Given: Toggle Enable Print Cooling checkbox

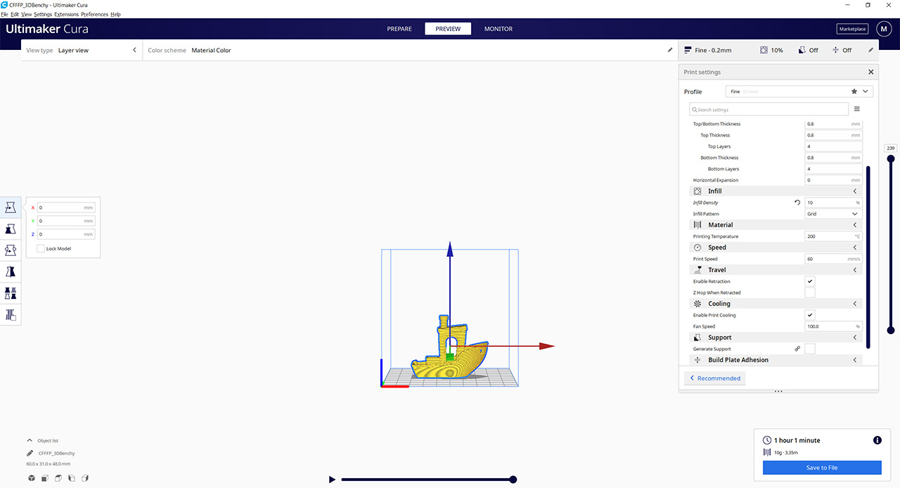Looking at the screenshot, I should pyautogui.click(x=810, y=315).
